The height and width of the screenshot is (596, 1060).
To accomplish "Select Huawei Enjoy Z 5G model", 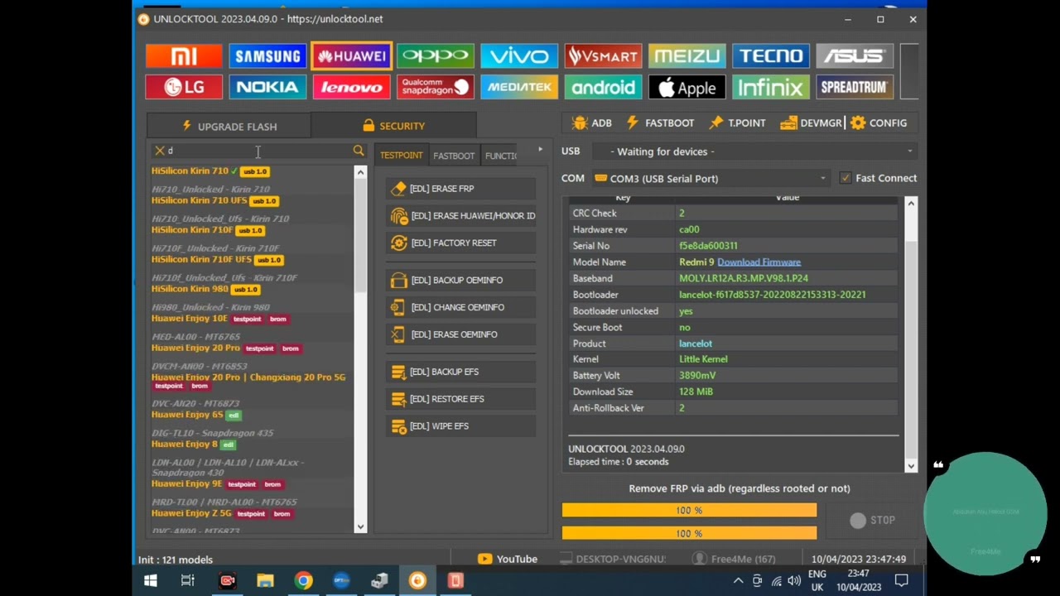I will 191,513.
